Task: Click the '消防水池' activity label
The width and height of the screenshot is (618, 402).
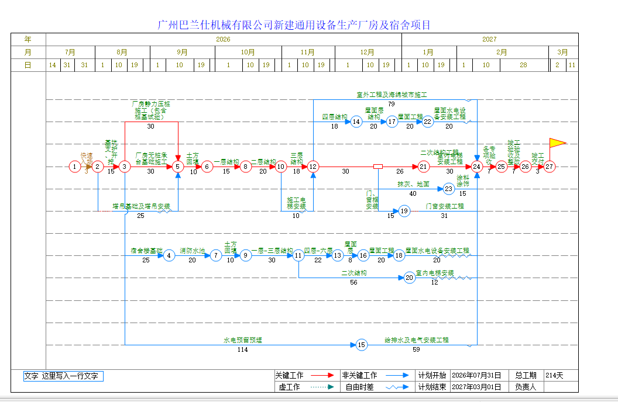Action: (x=193, y=251)
